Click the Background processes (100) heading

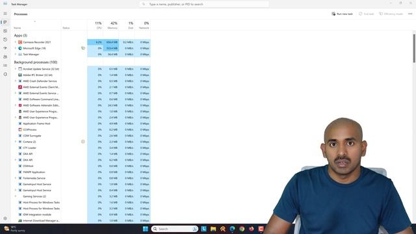click(36, 62)
